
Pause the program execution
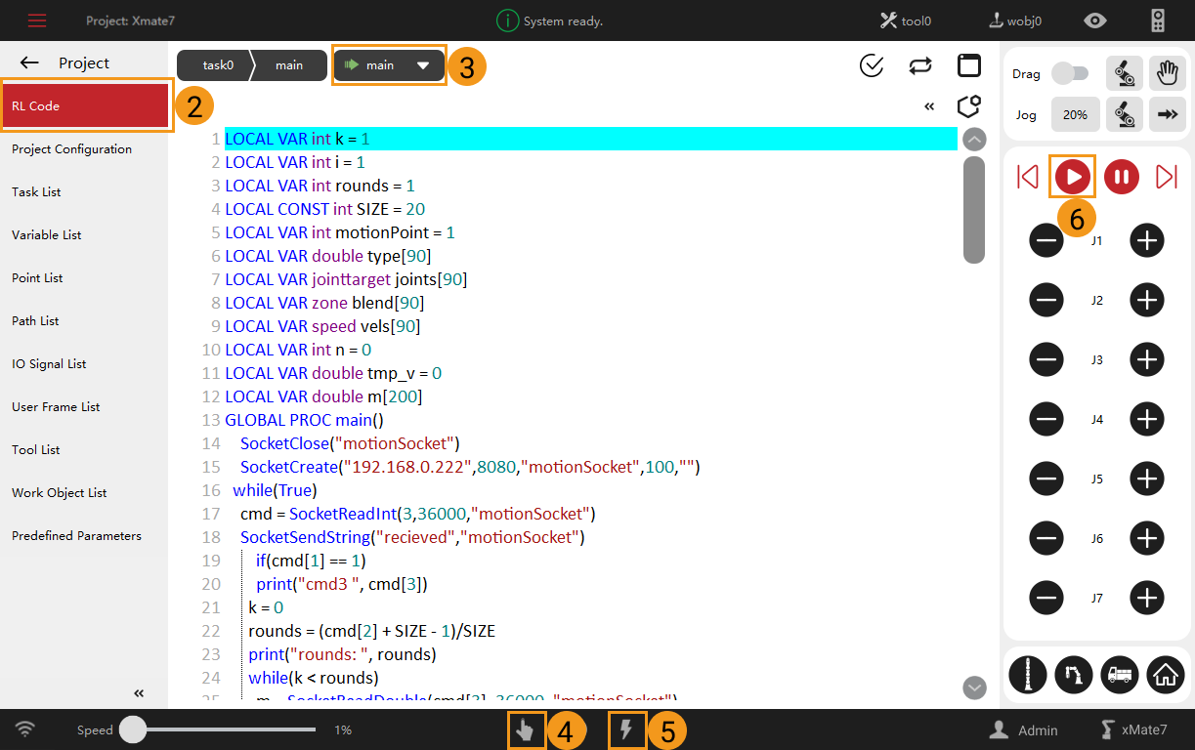coord(1122,177)
